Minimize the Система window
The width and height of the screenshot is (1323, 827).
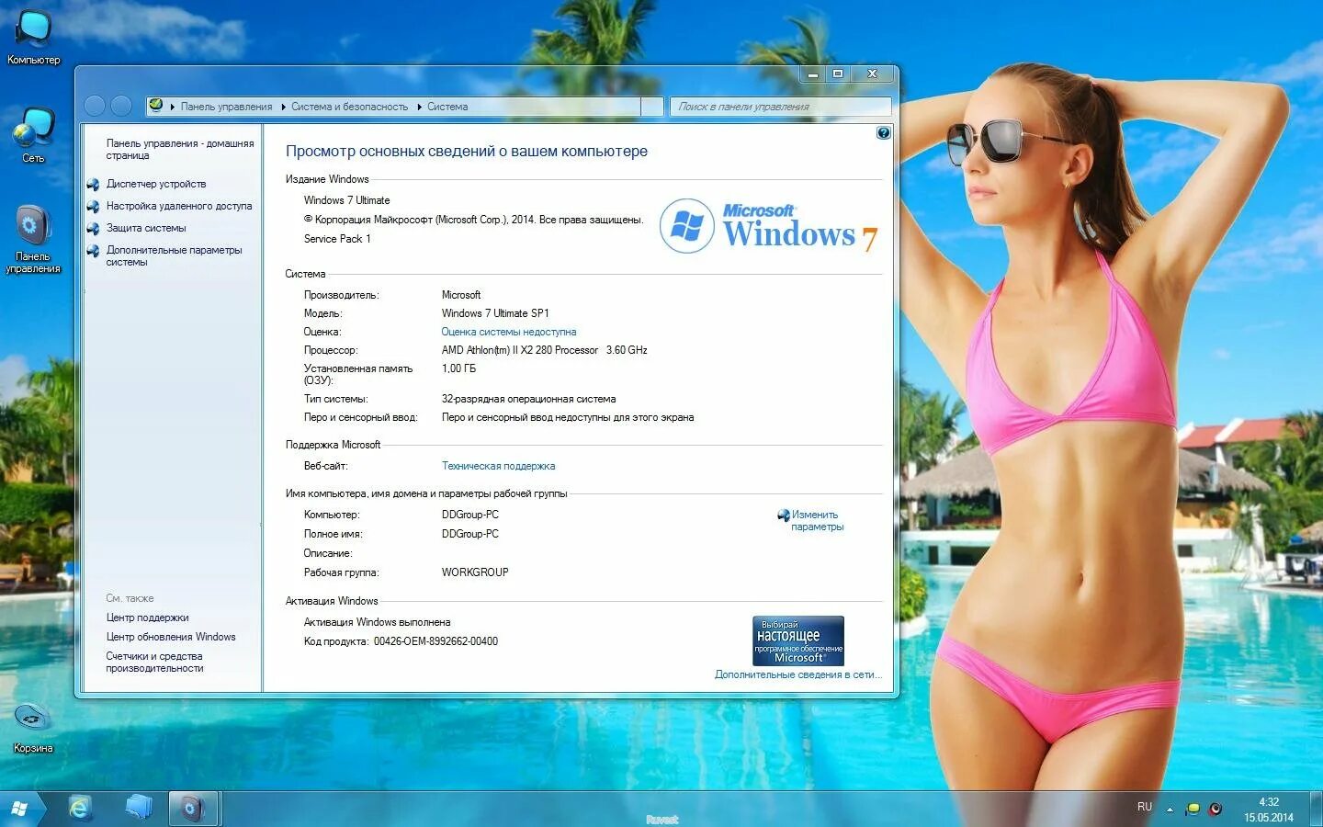[x=812, y=74]
